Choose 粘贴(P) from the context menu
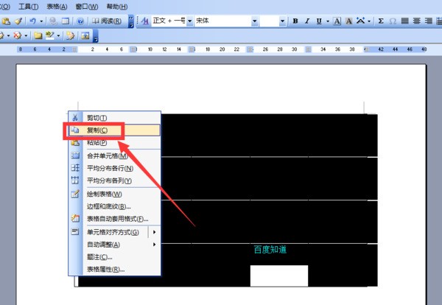 (115, 143)
